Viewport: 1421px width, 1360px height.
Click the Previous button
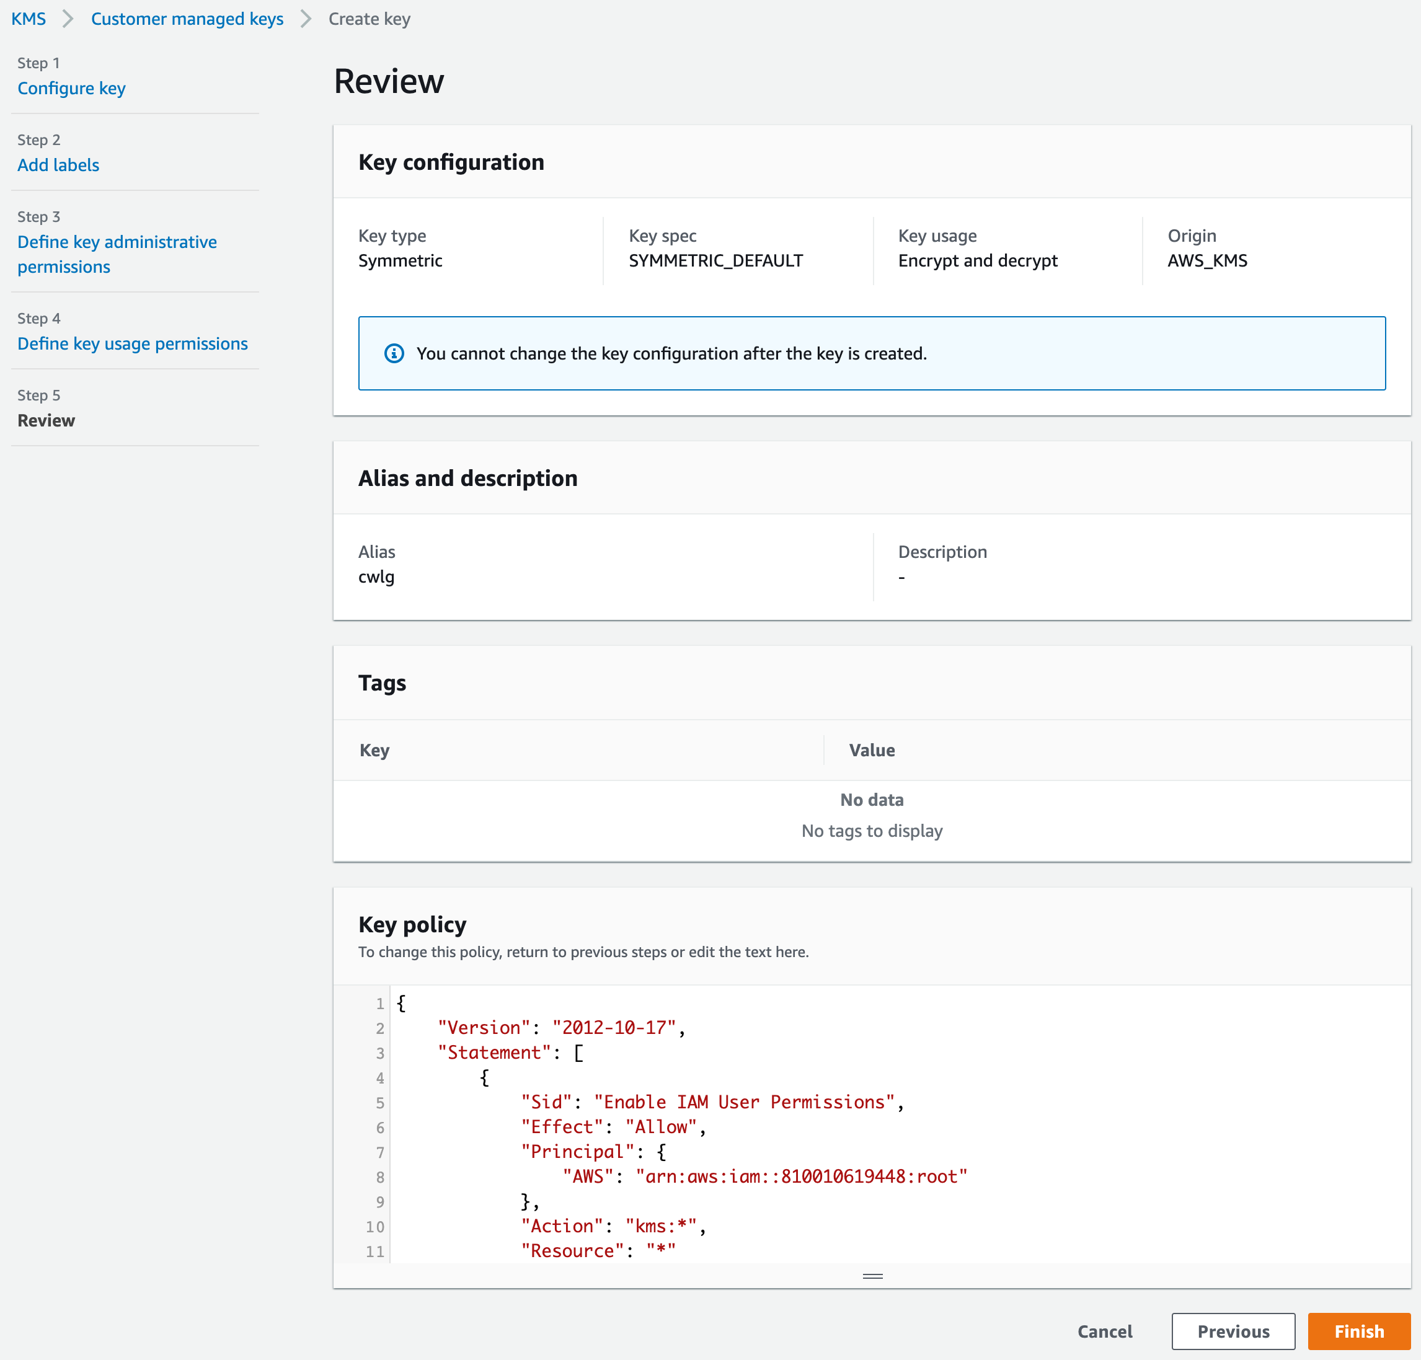[1233, 1331]
